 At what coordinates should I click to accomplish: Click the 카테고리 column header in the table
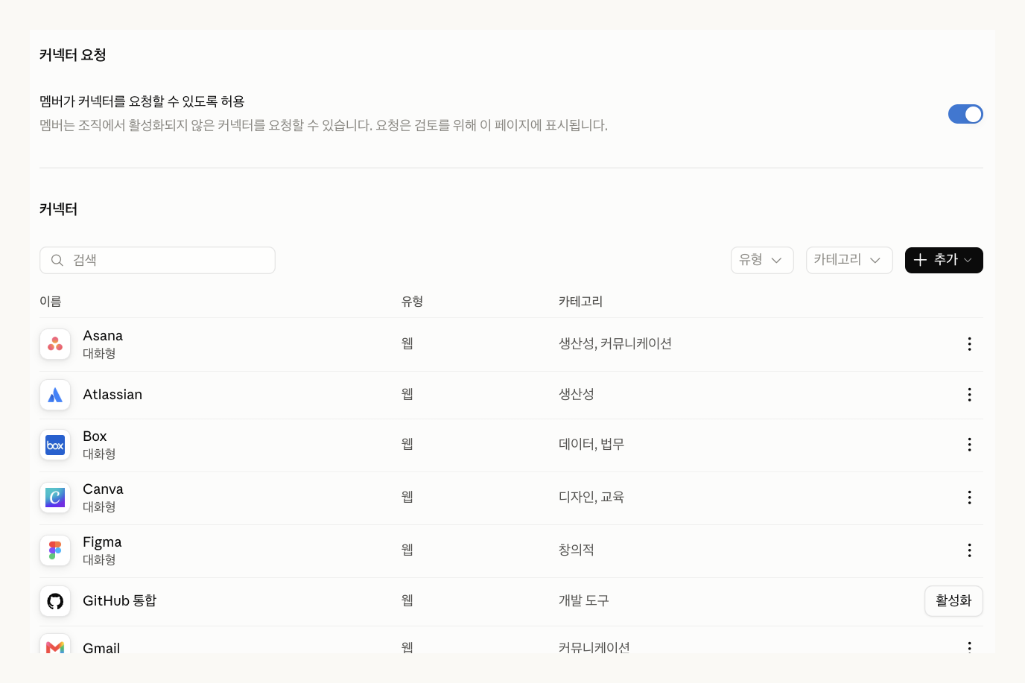[580, 302]
